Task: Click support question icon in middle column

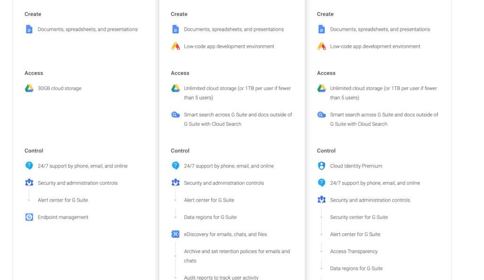Action: coord(175,166)
